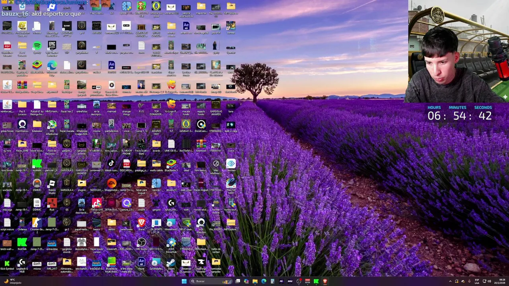Screen dimensions: 509x286
Task: Select the Modpack WinRAR archive icon
Action: (22, 87)
